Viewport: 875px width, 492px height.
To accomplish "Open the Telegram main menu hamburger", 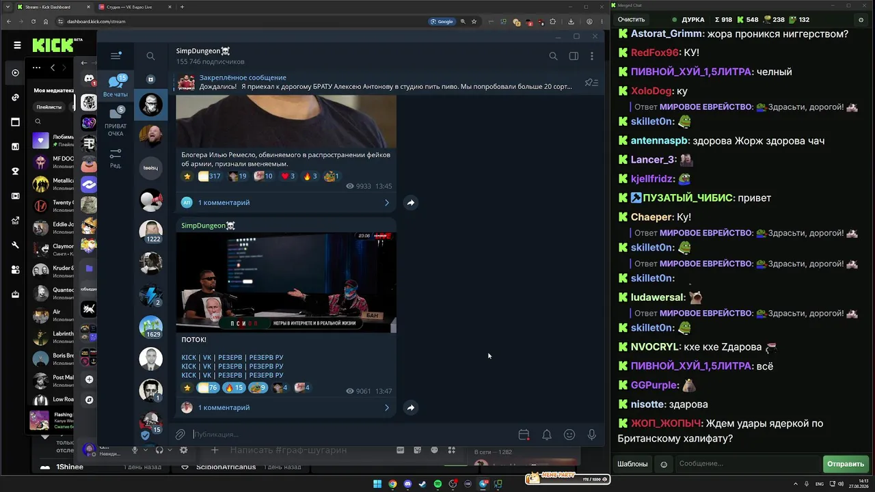I will (116, 56).
